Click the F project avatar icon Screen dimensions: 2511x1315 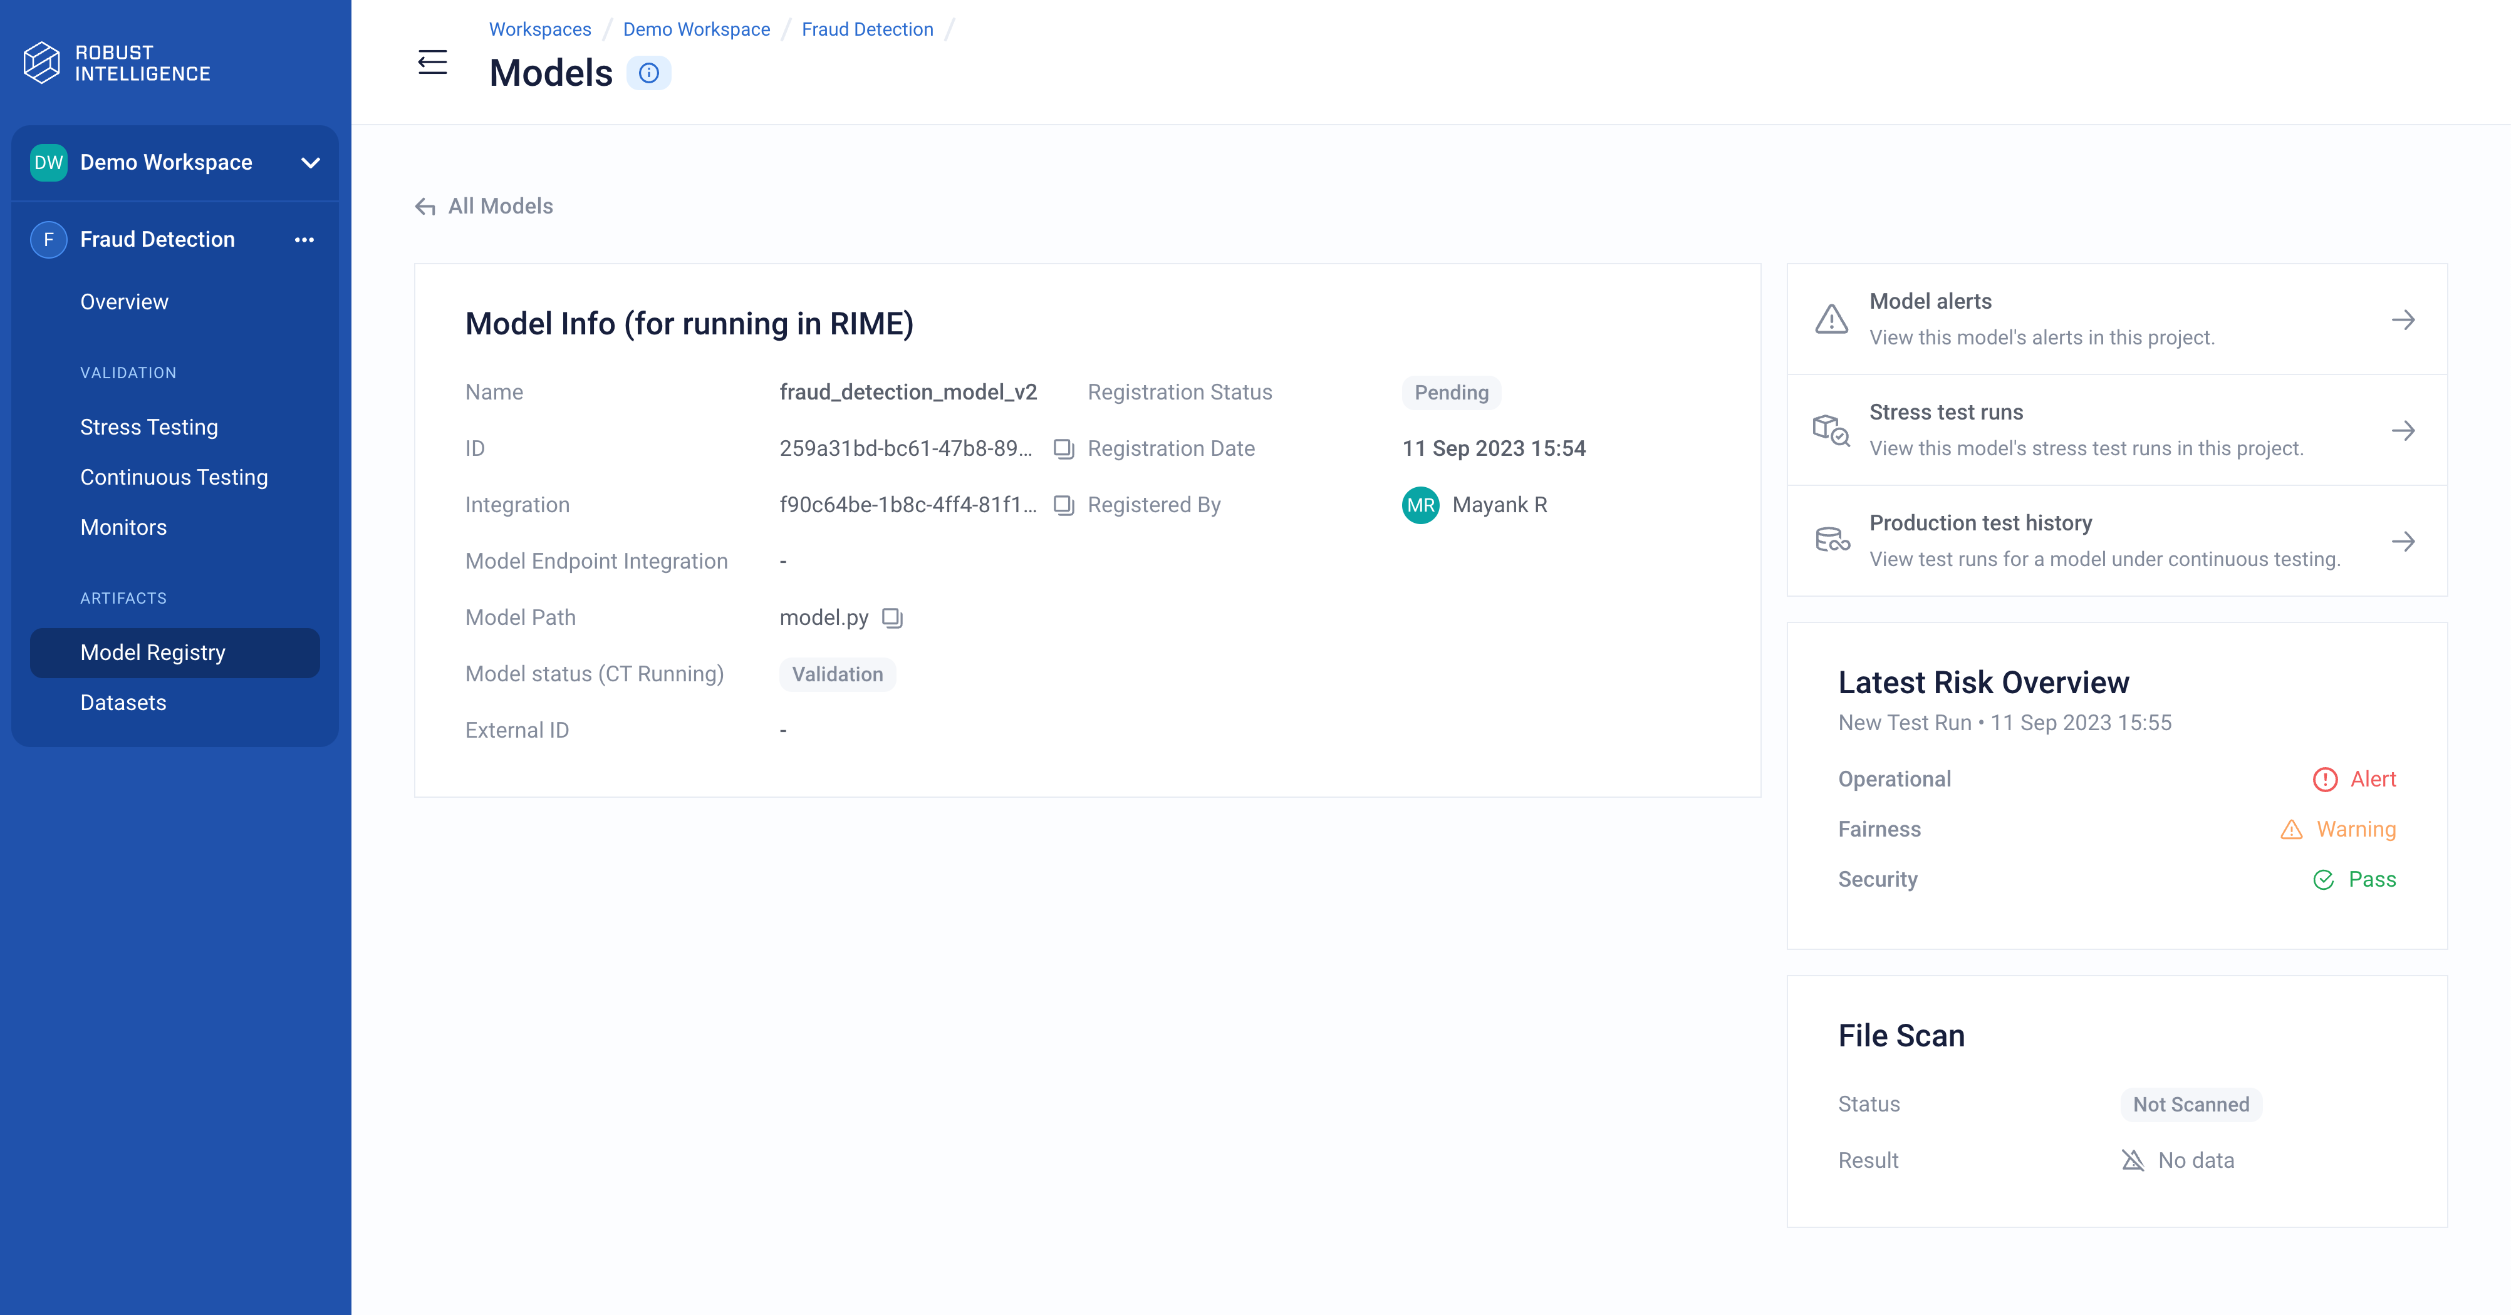tap(49, 240)
